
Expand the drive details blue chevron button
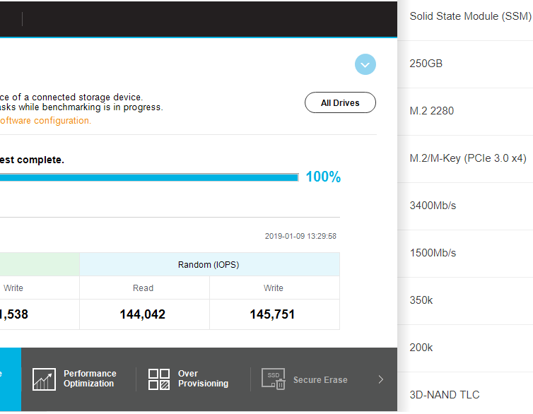click(365, 64)
